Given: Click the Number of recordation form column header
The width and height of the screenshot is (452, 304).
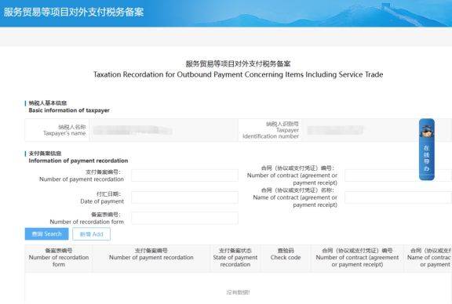Looking at the screenshot, I should coord(59,258).
